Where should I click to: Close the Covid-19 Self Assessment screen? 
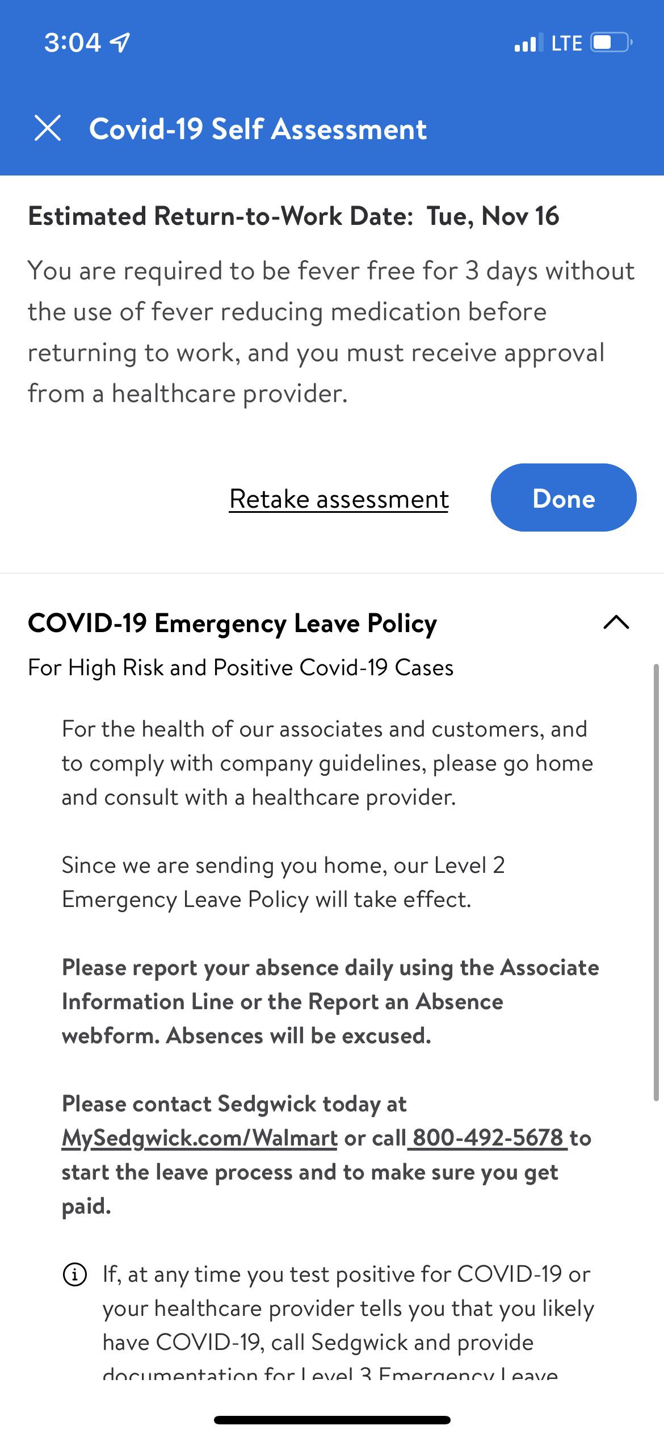coord(49,129)
